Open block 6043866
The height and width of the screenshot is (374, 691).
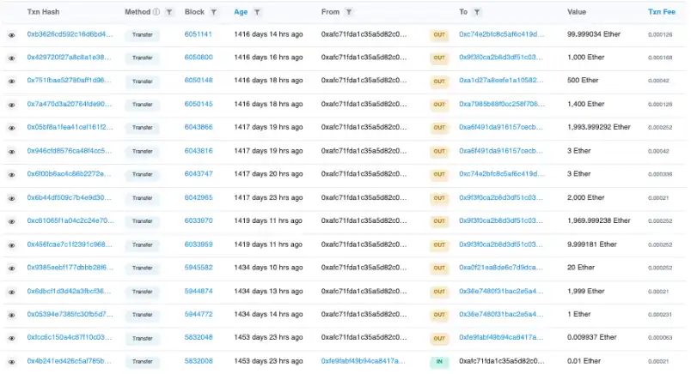point(199,127)
